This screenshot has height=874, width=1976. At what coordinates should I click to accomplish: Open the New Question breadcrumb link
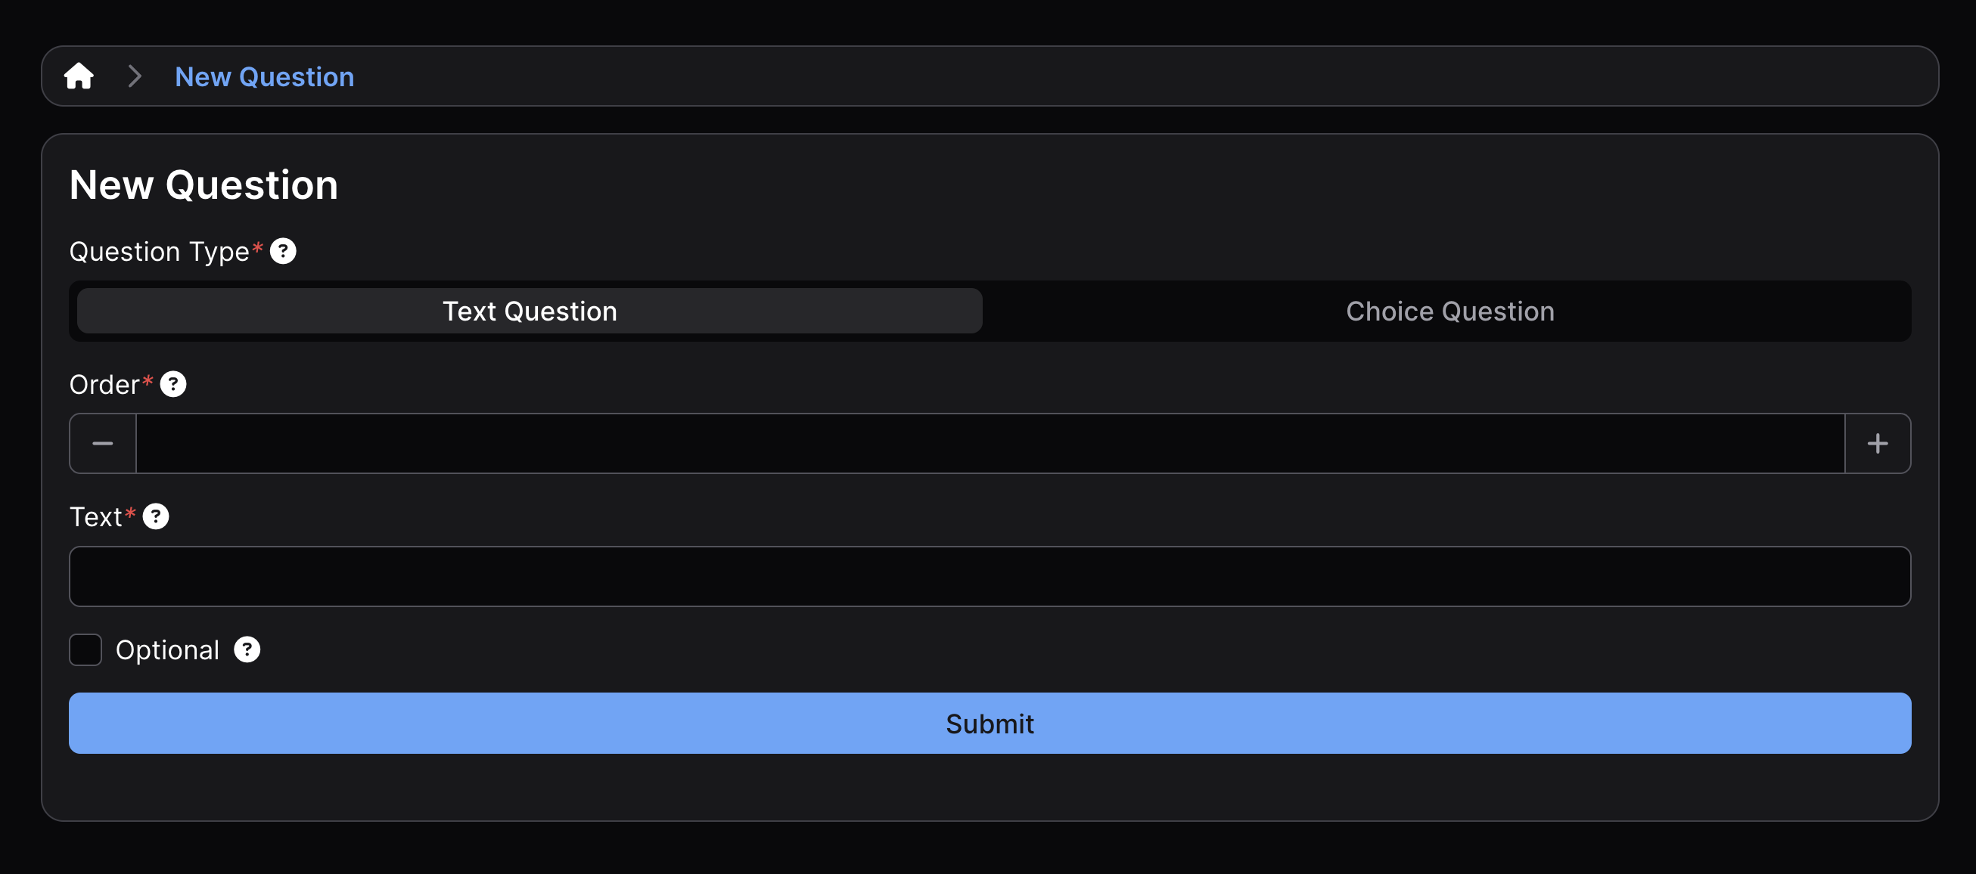point(265,77)
